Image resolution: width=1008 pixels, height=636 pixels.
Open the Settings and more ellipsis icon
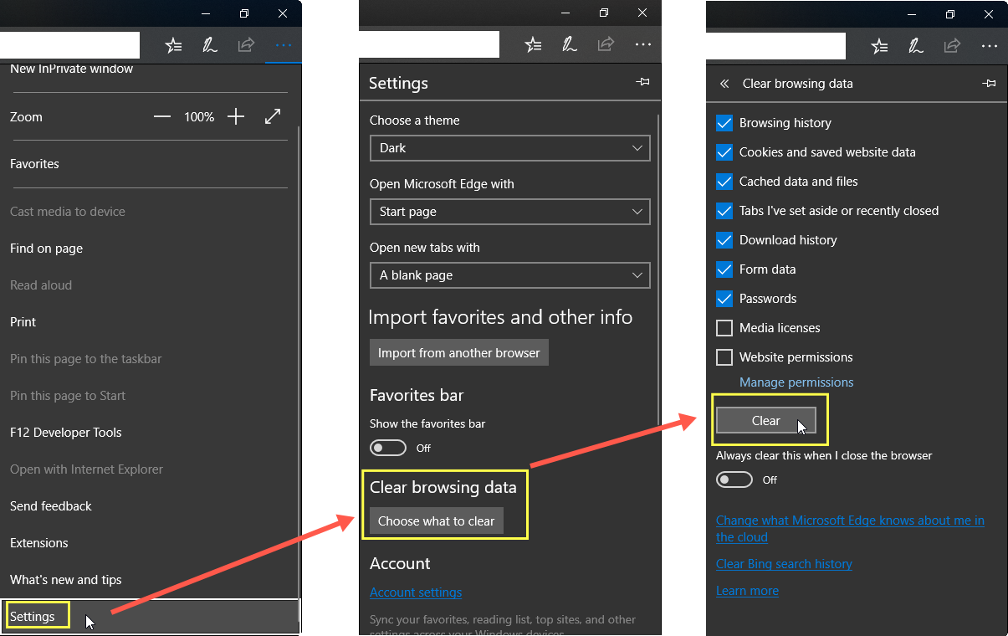pos(283,44)
